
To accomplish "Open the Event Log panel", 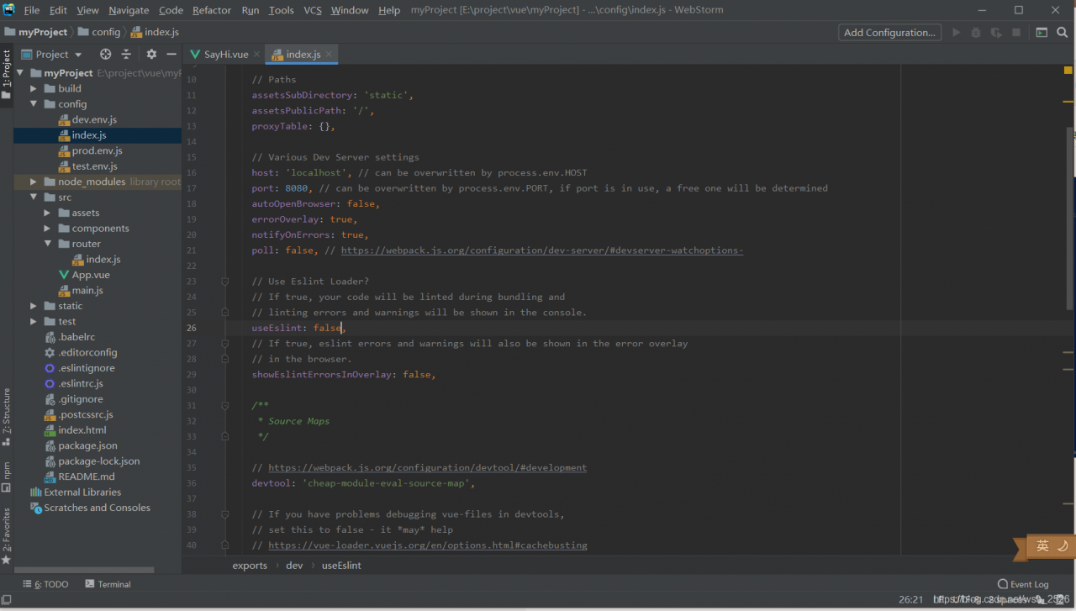I will [x=1023, y=584].
